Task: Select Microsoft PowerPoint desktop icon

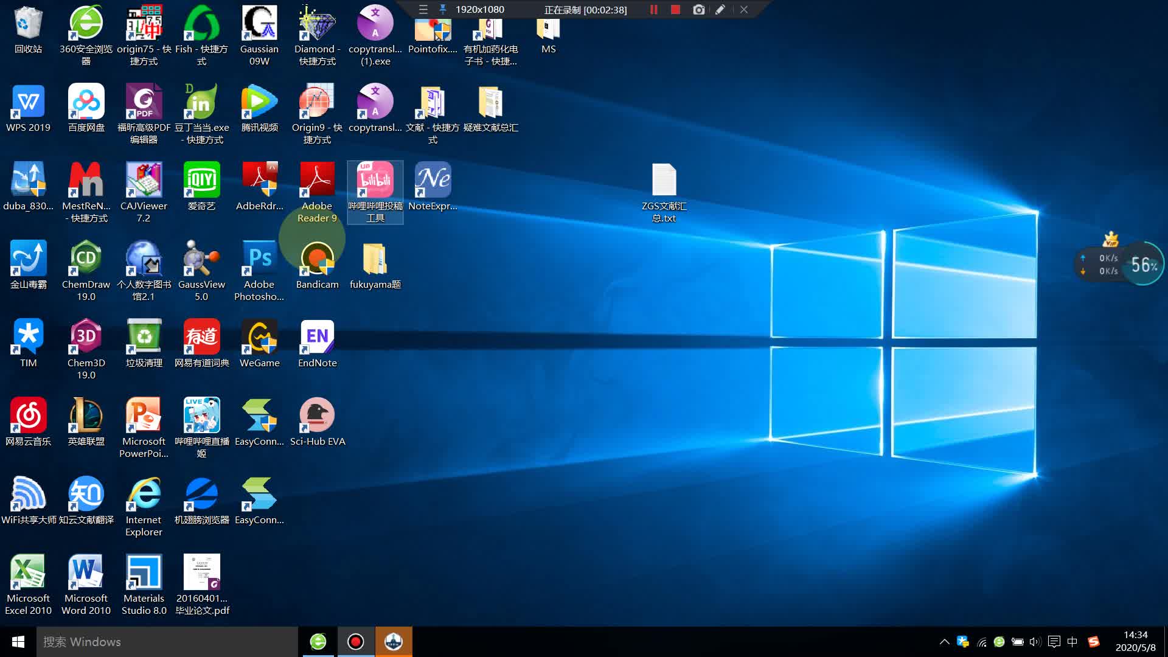Action: (x=144, y=415)
